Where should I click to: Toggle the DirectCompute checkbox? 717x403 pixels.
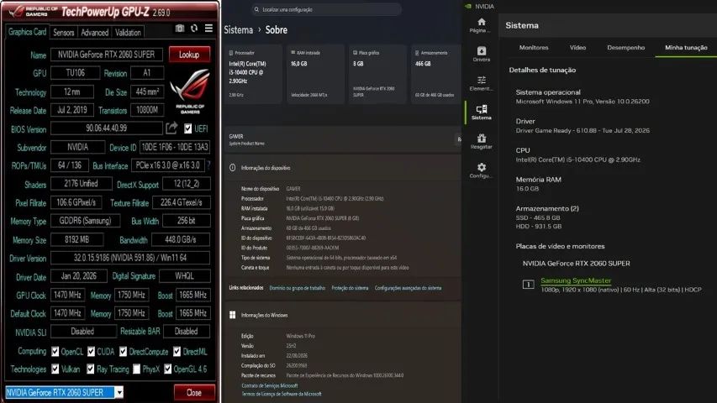(123, 352)
